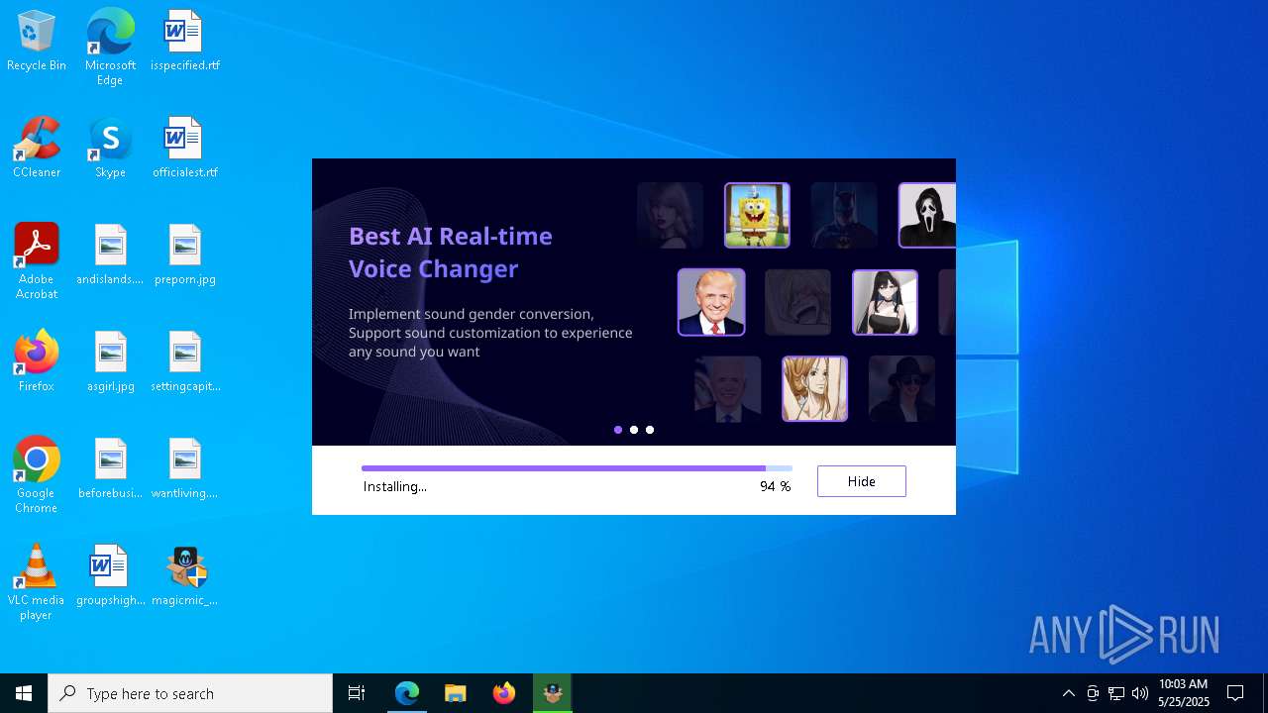The width and height of the screenshot is (1268, 713).
Task: Open Task View on taskbar
Action: [357, 693]
